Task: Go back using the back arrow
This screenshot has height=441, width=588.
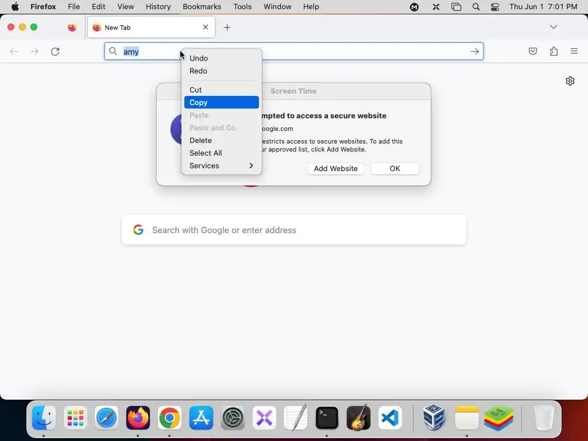Action: (14, 51)
